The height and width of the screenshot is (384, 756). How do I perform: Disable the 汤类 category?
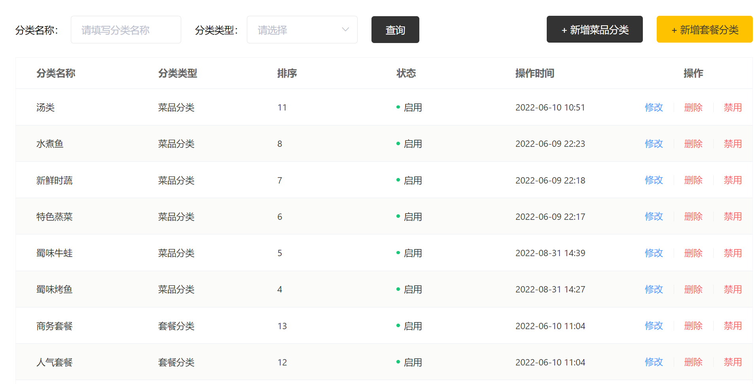tap(732, 107)
